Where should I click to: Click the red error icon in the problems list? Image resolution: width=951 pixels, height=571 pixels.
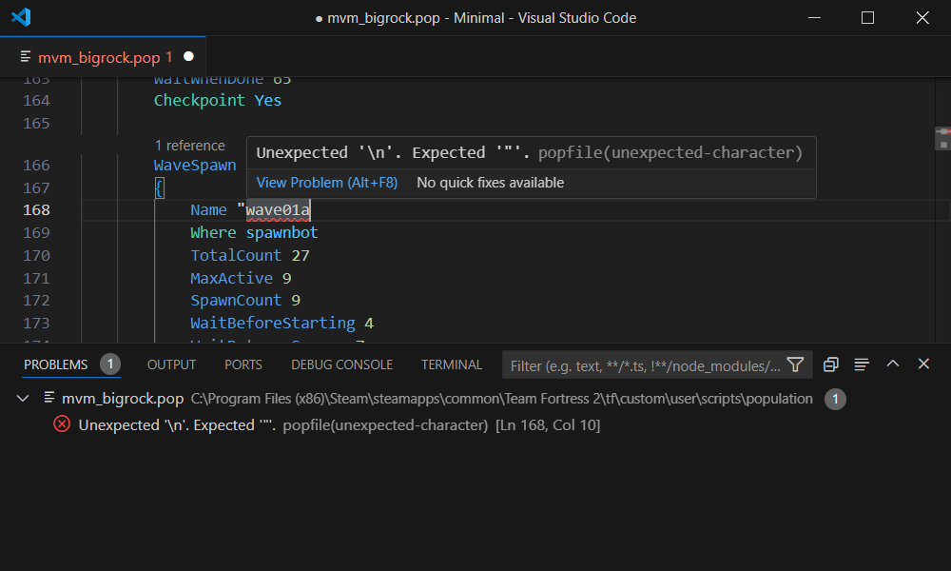coord(62,424)
